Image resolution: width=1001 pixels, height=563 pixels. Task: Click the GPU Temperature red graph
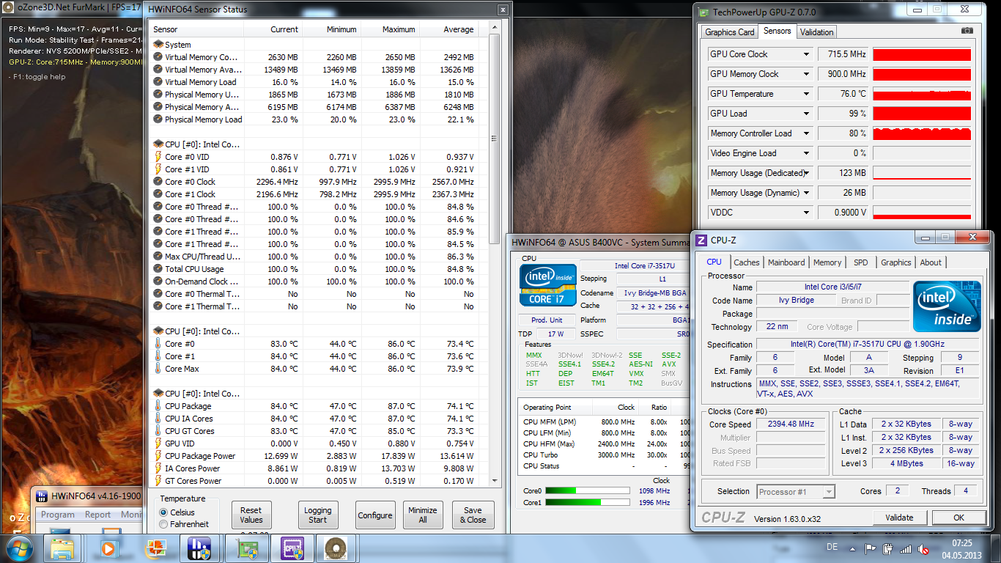click(922, 94)
